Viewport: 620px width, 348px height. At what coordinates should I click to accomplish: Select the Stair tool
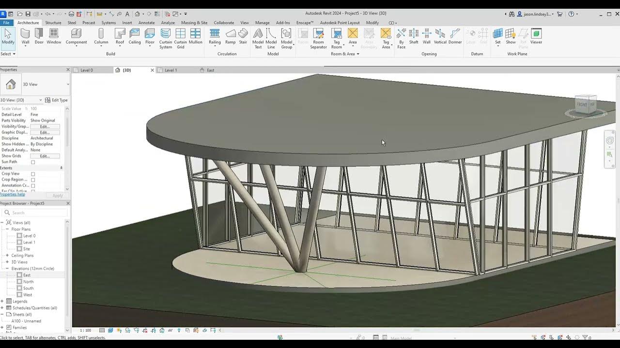pyautogui.click(x=243, y=36)
